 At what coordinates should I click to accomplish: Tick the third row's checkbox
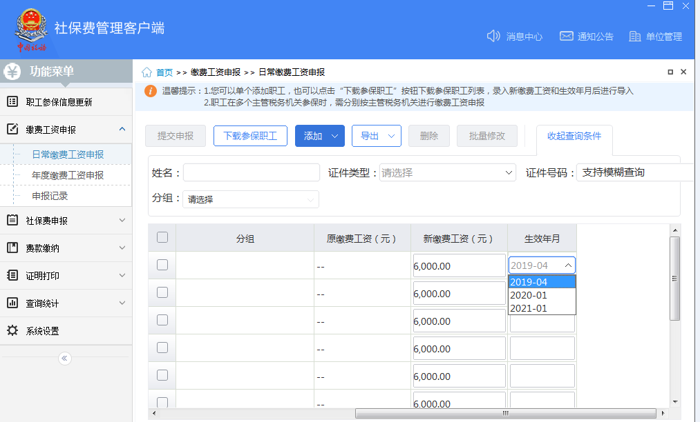coord(162,320)
